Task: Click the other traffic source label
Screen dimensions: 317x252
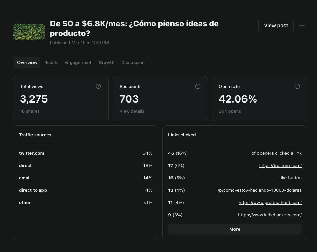Action: (25, 202)
